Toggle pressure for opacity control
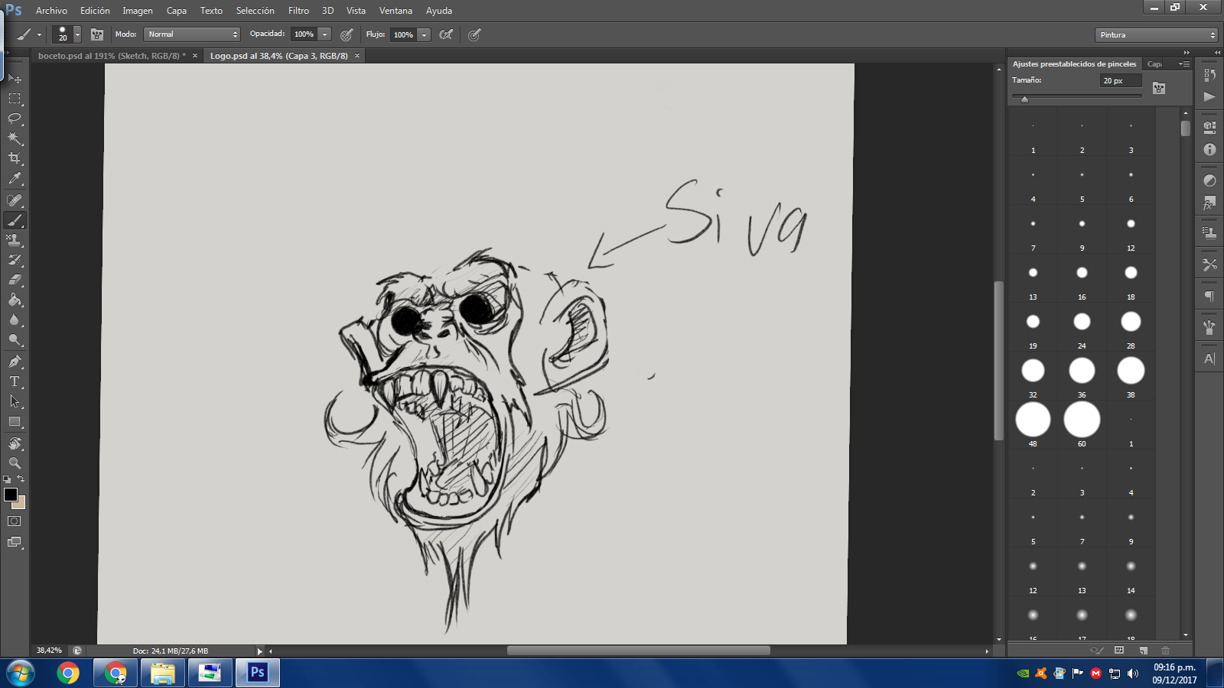The height and width of the screenshot is (688, 1224). click(x=347, y=34)
